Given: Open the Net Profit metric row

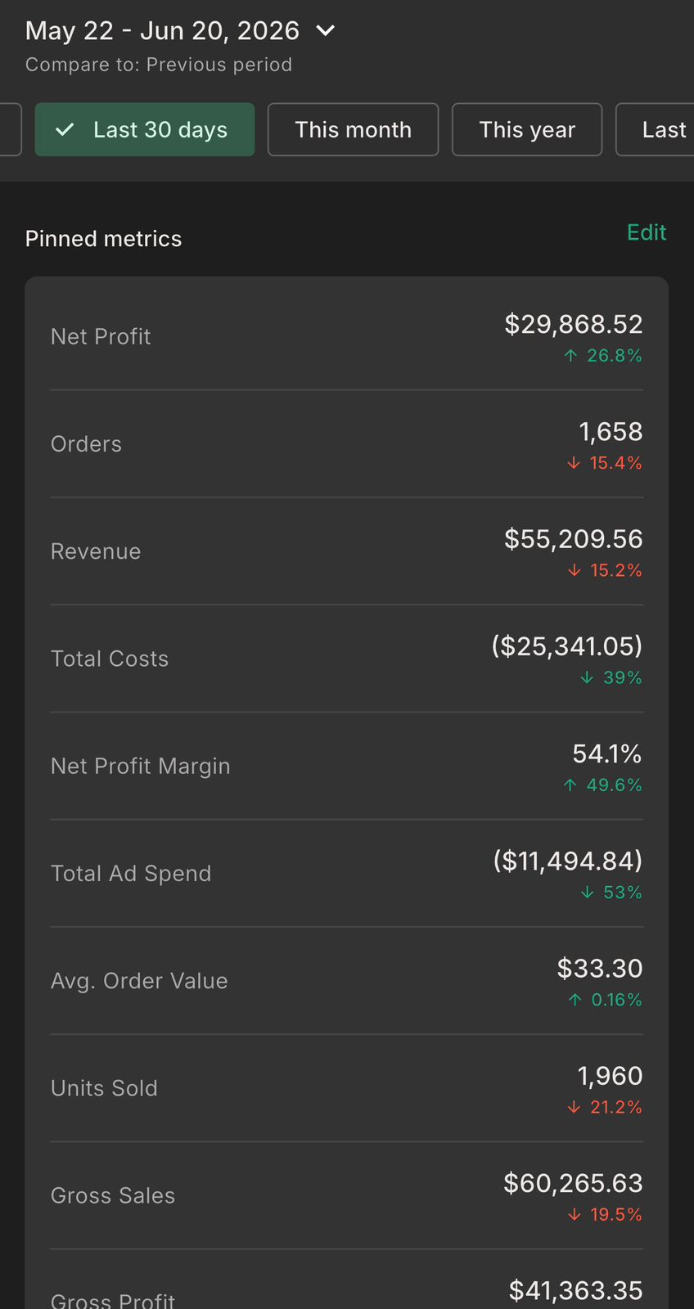Looking at the screenshot, I should click(347, 337).
